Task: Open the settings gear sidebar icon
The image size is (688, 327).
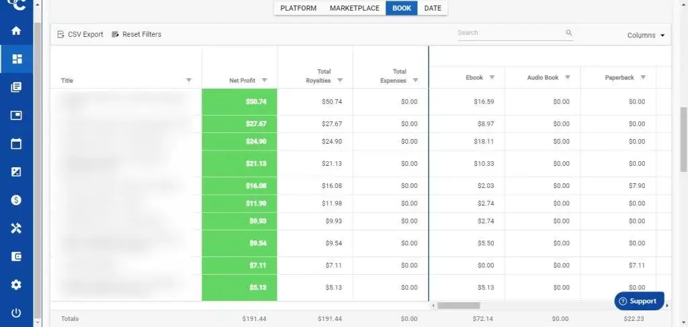Action: coord(16,285)
